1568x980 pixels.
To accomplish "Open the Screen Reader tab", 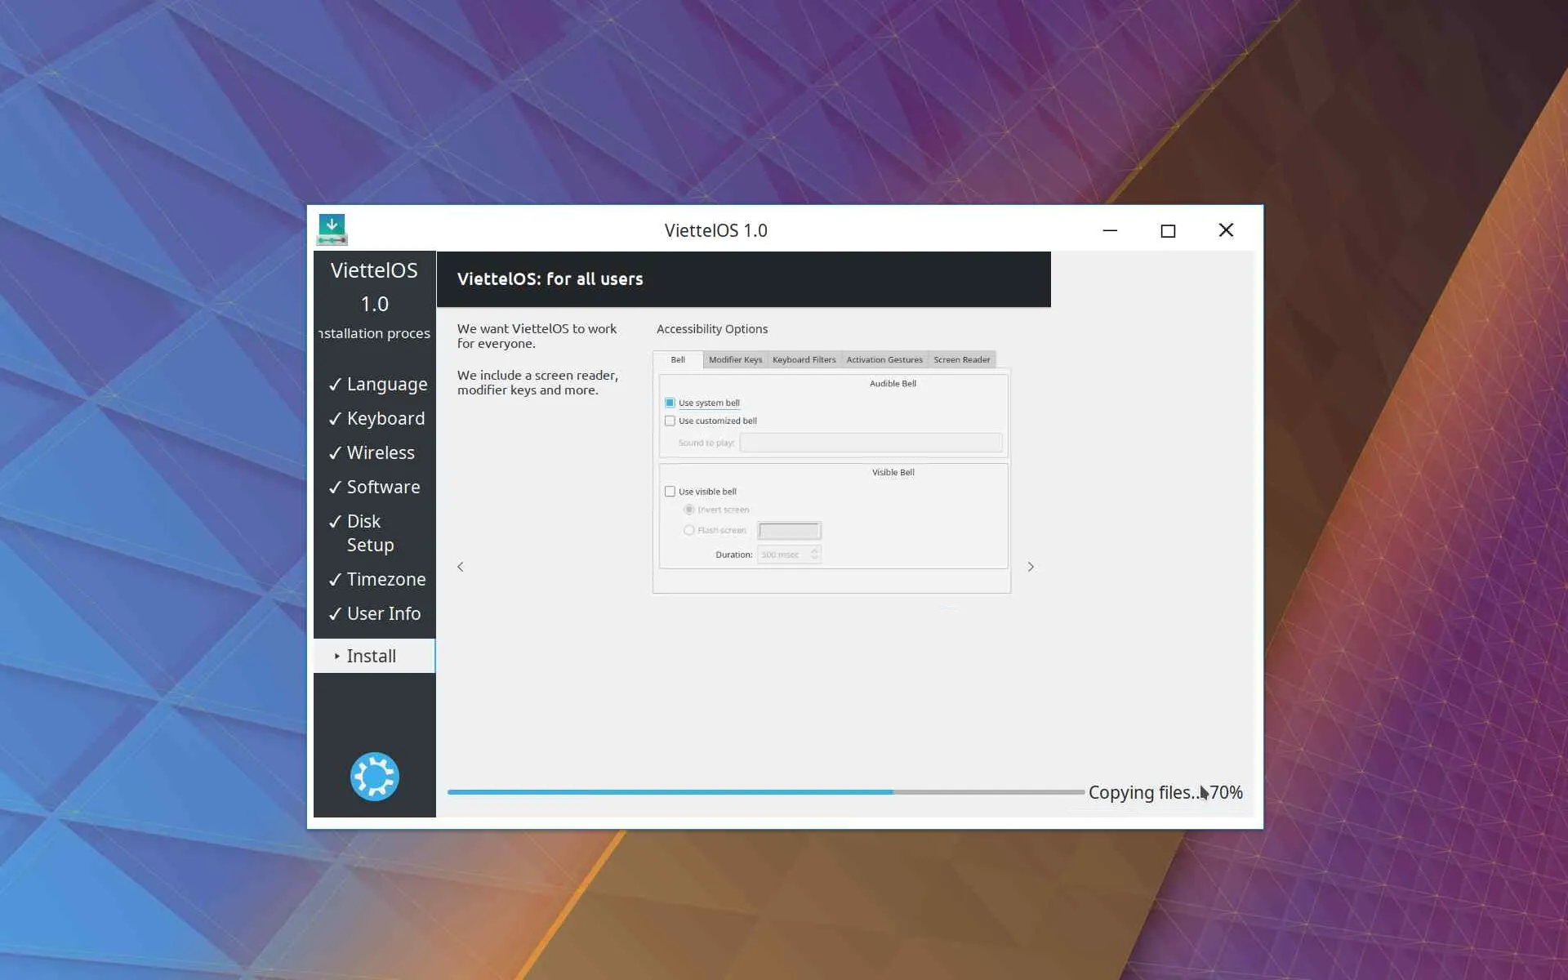I will coord(961,359).
